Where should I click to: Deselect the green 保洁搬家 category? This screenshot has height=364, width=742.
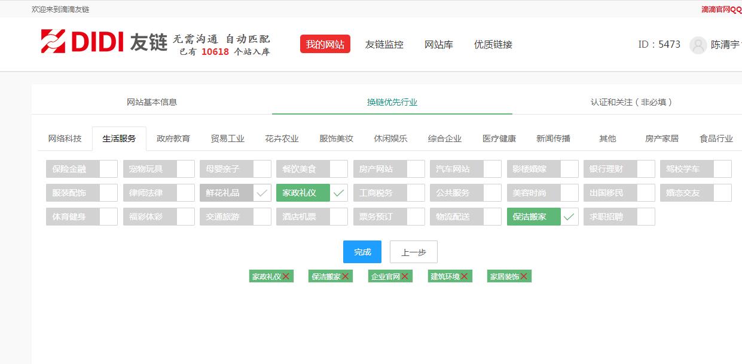click(543, 217)
